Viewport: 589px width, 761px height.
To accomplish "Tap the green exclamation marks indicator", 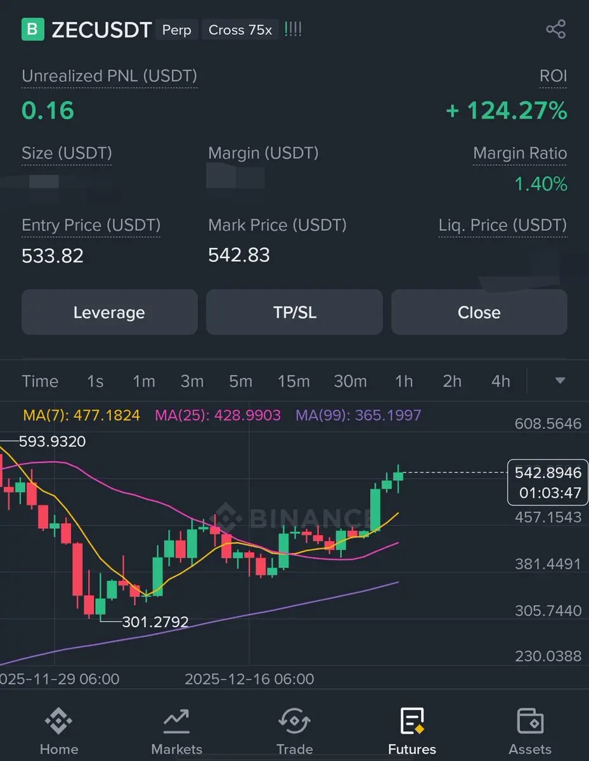I will [293, 30].
